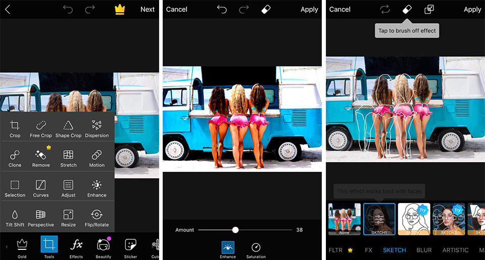Open the Resize tool
485x260 pixels.
68,218
